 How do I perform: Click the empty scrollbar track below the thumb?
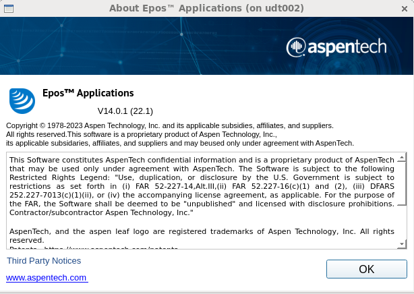pos(402,223)
